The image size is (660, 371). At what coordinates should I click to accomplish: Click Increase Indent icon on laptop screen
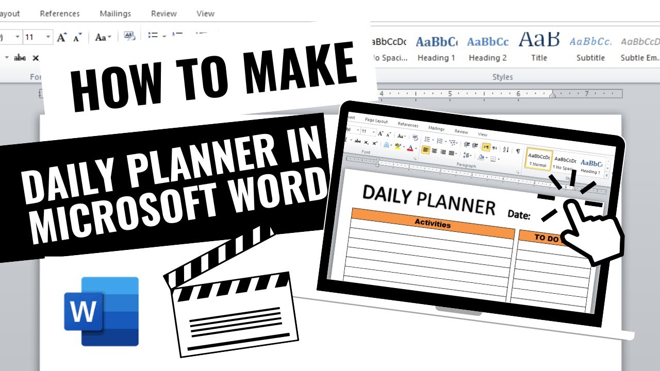(475, 145)
